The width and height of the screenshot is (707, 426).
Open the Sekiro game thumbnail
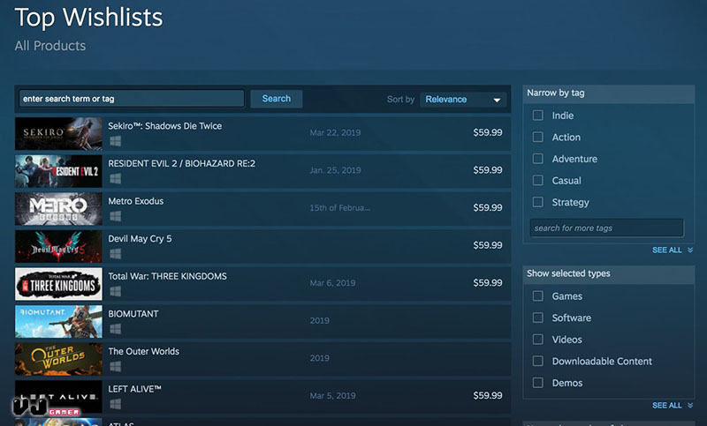(58, 133)
